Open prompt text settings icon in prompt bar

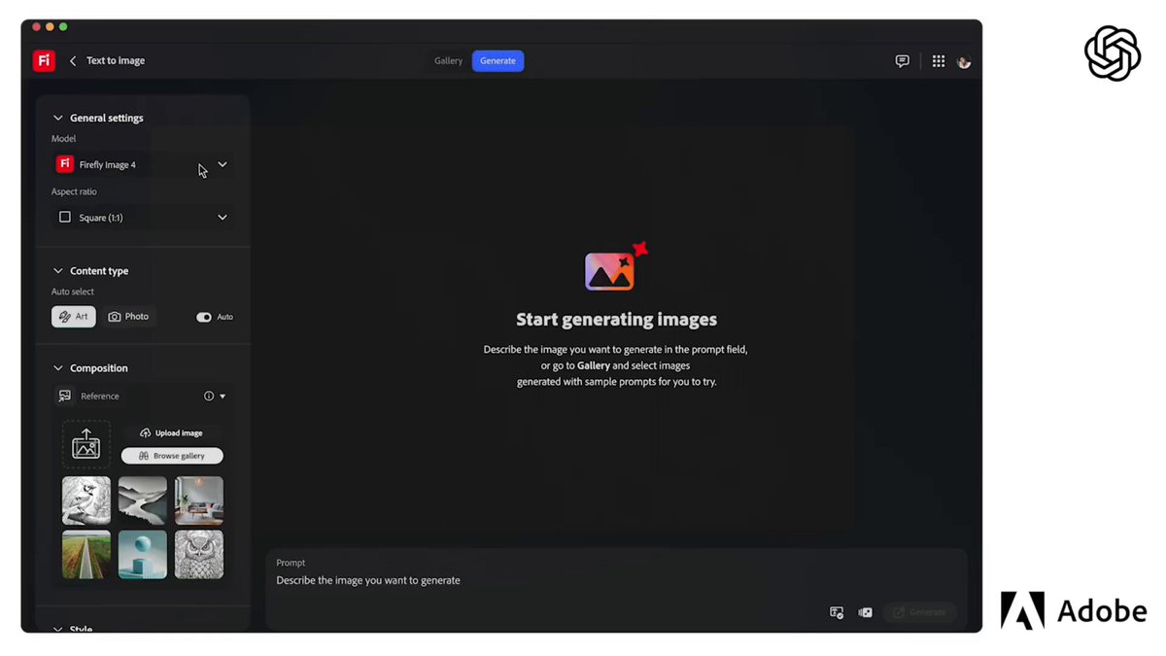click(x=837, y=612)
